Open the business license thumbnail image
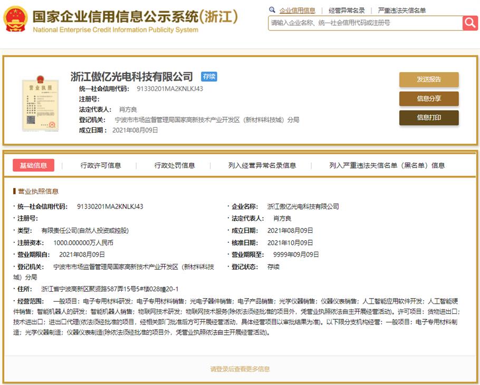 coord(40,103)
